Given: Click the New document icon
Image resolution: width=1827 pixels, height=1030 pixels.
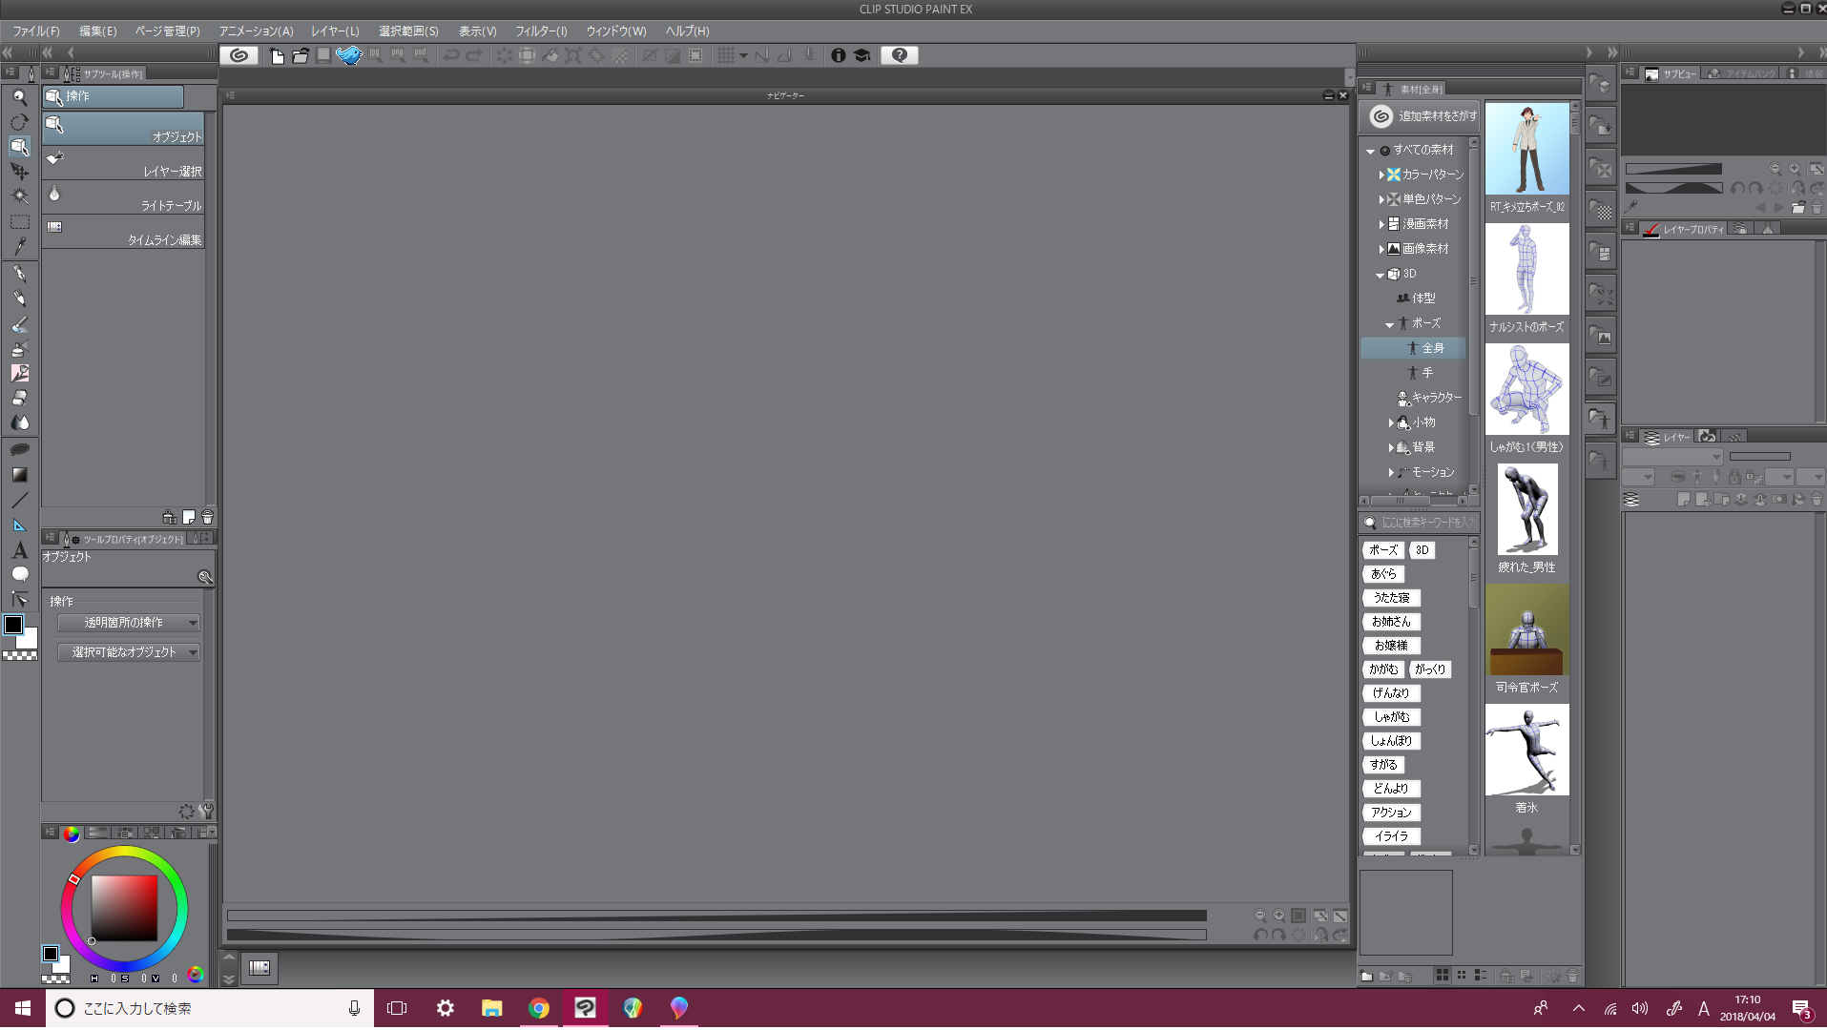Looking at the screenshot, I should pos(277,55).
